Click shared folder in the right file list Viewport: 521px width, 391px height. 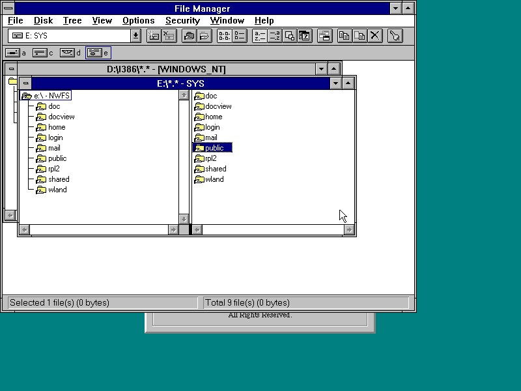(x=210, y=169)
